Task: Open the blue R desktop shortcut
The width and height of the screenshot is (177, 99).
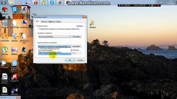Action: (x=14, y=65)
